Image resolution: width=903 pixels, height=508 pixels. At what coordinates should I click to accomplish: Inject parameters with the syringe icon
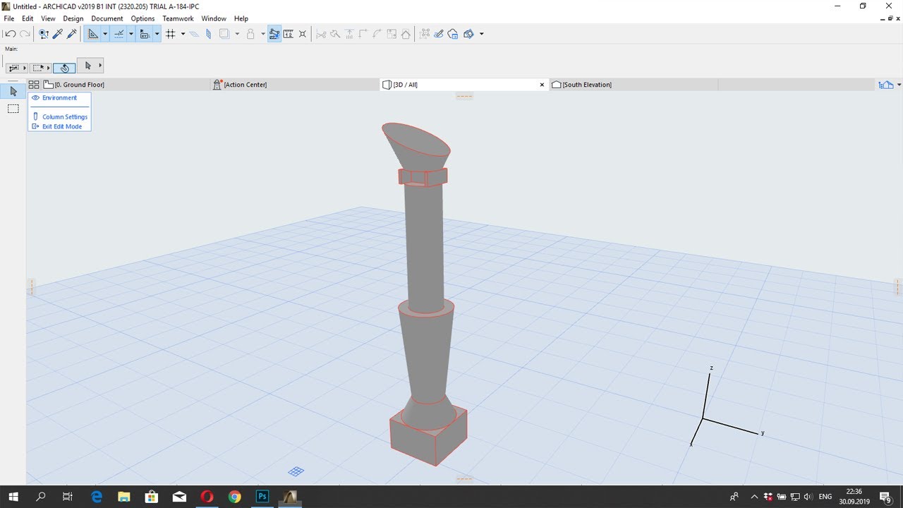[x=71, y=34]
